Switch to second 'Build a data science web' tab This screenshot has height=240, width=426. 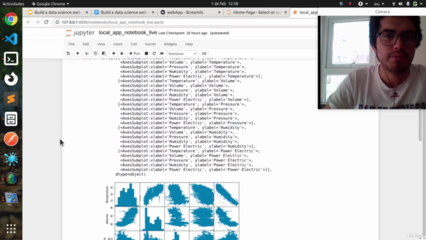pyautogui.click(x=124, y=12)
